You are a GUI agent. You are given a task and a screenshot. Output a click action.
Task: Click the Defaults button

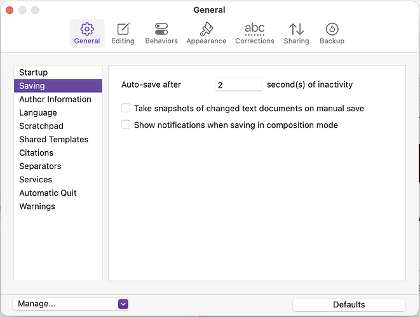349,305
